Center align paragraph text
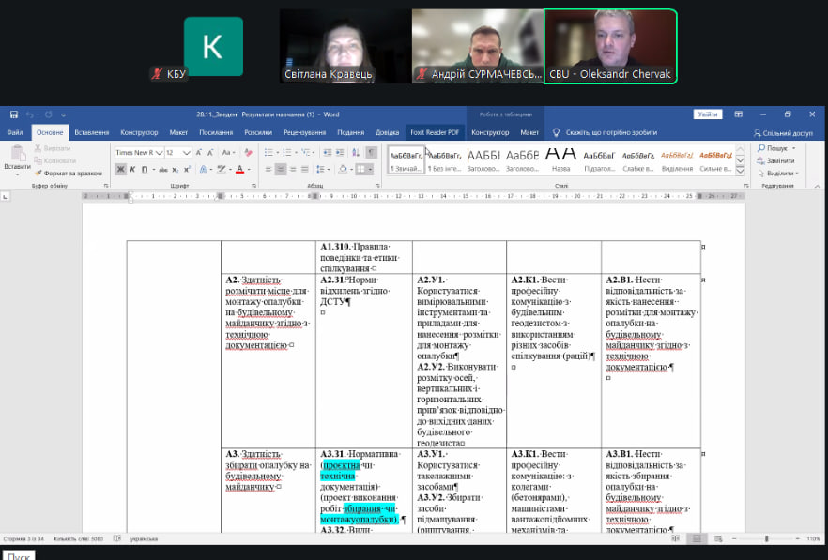Image resolution: width=828 pixels, height=560 pixels. 281,169
